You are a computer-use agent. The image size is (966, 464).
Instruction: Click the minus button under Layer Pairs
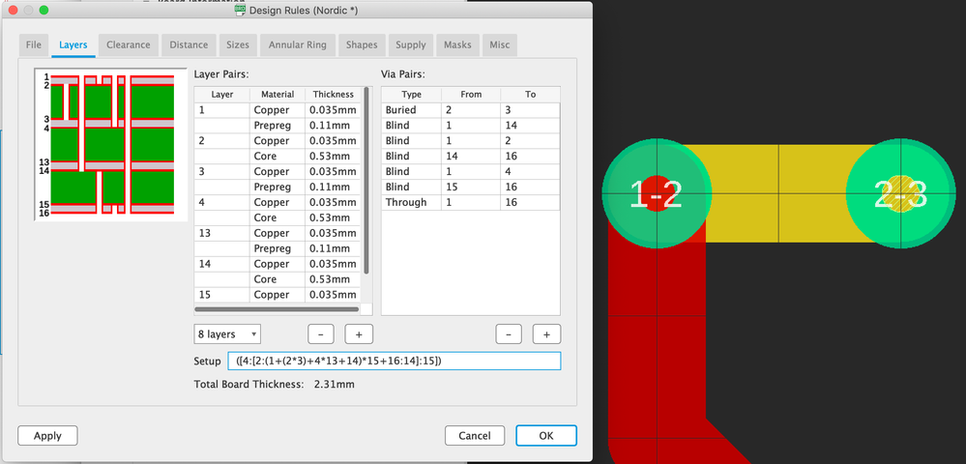321,333
